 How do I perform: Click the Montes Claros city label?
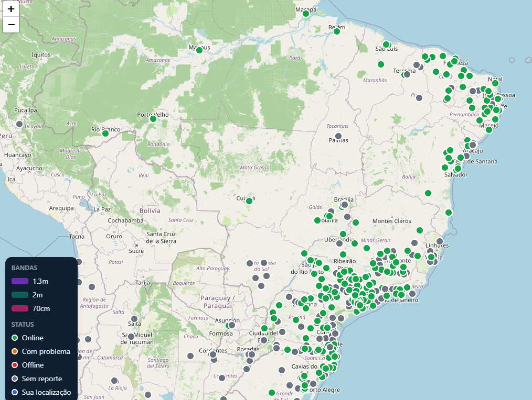point(391,221)
